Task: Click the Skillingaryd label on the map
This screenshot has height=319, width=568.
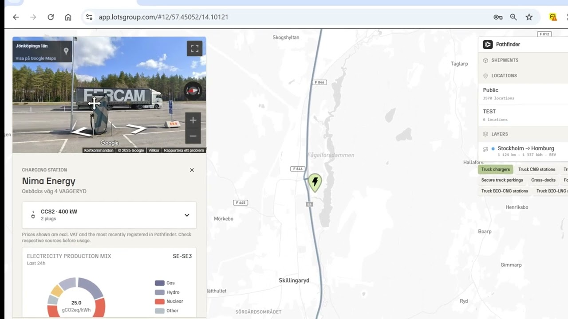Action: (x=294, y=280)
